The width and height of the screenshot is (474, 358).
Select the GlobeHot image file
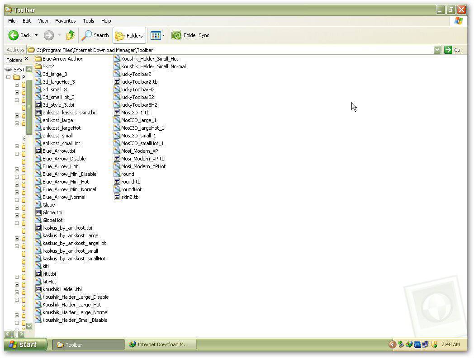click(x=49, y=220)
